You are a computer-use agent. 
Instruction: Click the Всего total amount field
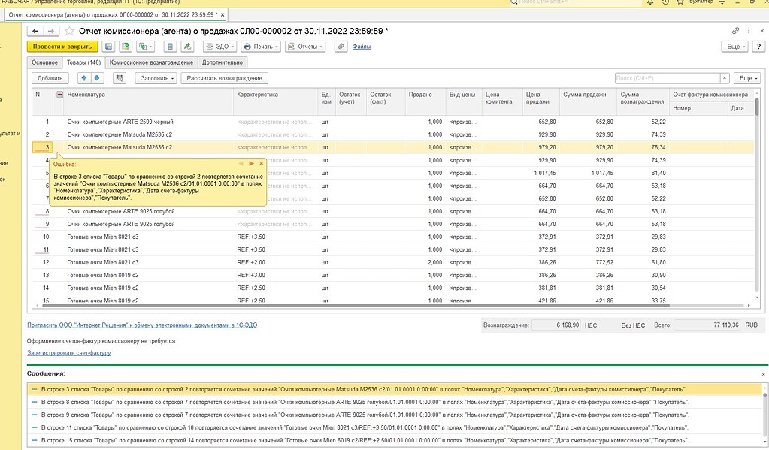point(707,325)
